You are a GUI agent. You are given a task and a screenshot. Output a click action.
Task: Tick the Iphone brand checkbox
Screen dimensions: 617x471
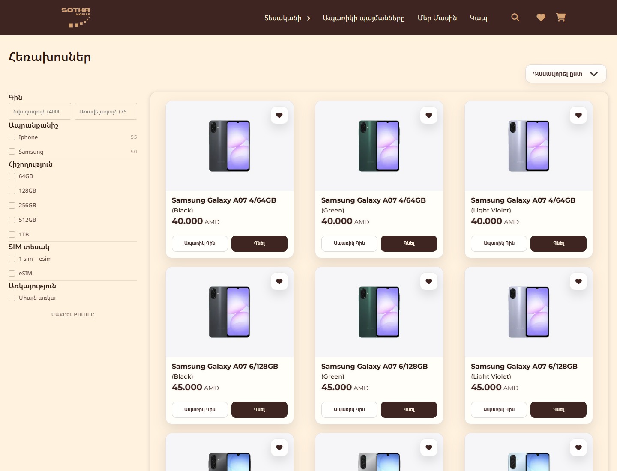click(x=12, y=137)
